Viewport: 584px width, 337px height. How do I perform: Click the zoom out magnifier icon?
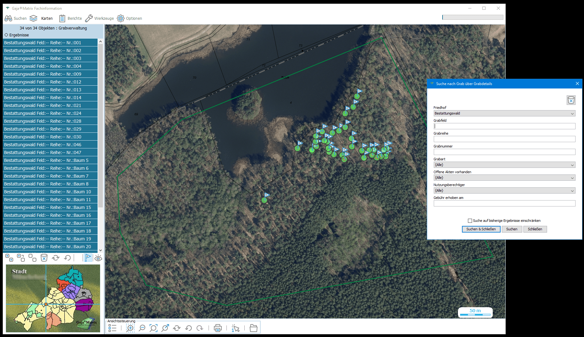(x=142, y=328)
